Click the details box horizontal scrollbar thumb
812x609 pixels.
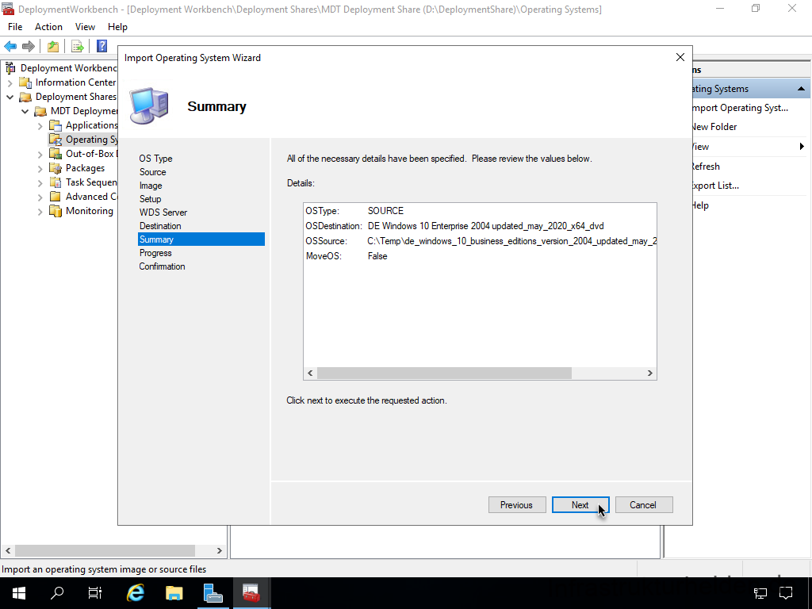[444, 373]
